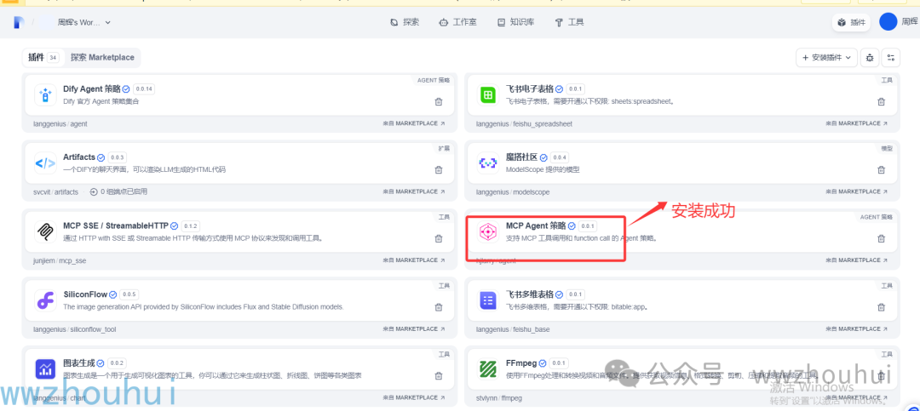Open the Artifacts plugin icon
Viewport: 920px width, 411px height.
click(x=45, y=163)
